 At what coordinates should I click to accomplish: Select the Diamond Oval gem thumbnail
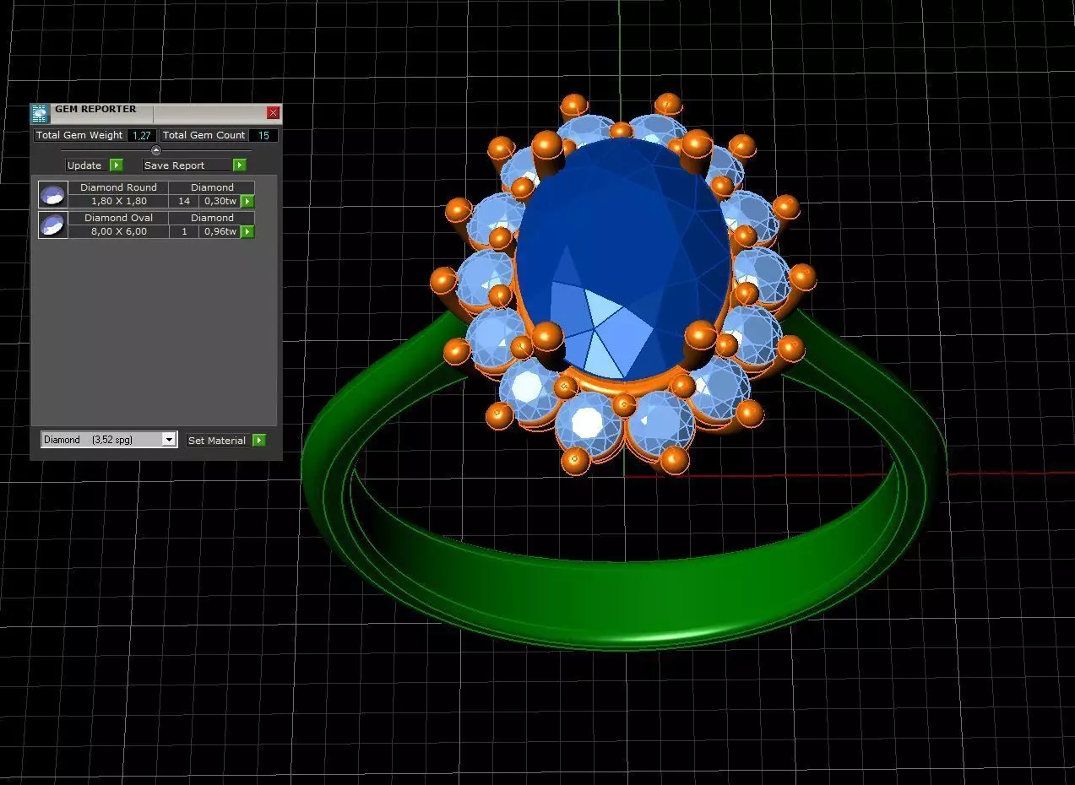click(x=53, y=225)
